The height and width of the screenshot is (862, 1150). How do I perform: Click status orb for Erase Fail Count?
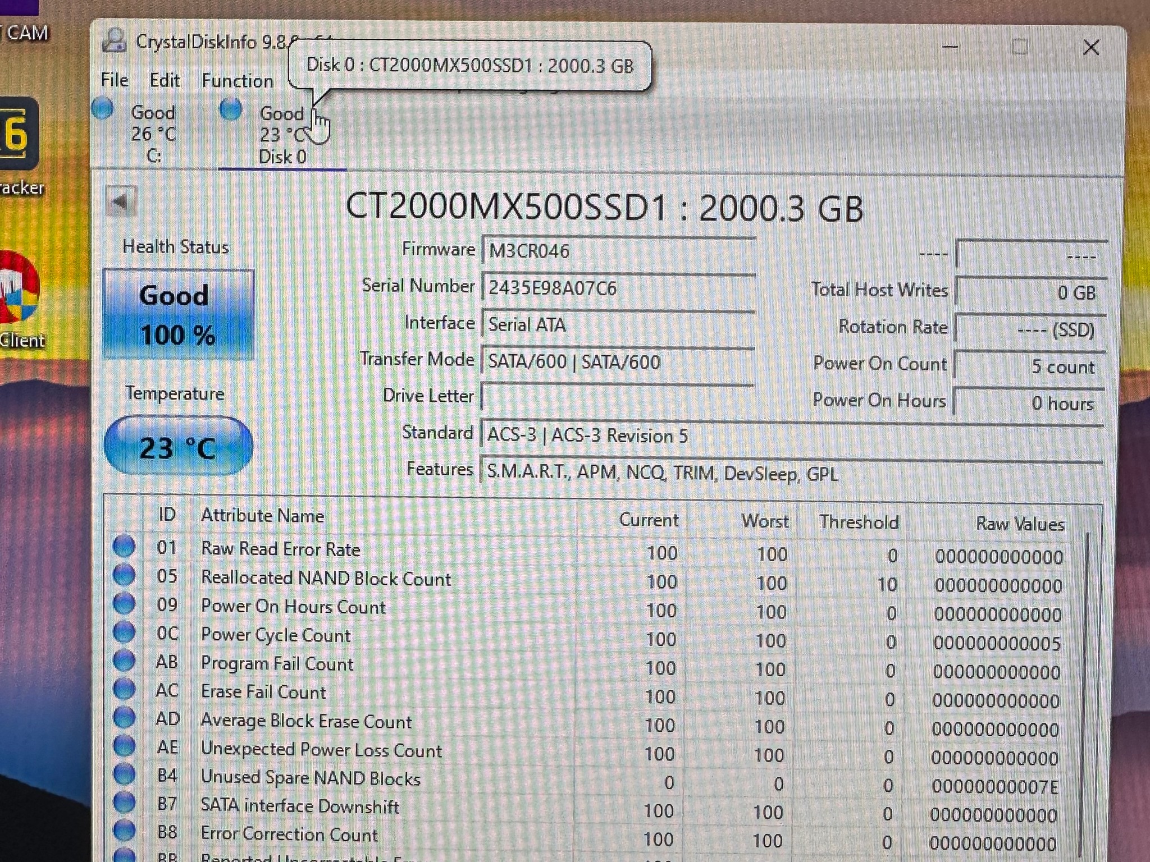pos(124,689)
